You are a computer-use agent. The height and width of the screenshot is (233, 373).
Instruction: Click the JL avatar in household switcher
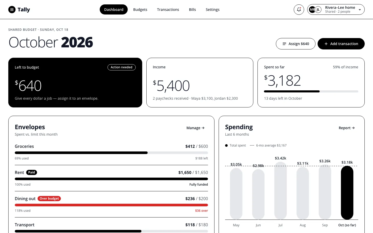[x=318, y=10]
